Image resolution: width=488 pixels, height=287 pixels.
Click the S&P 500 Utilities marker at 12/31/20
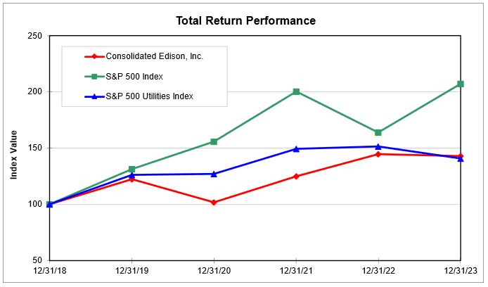coord(214,174)
